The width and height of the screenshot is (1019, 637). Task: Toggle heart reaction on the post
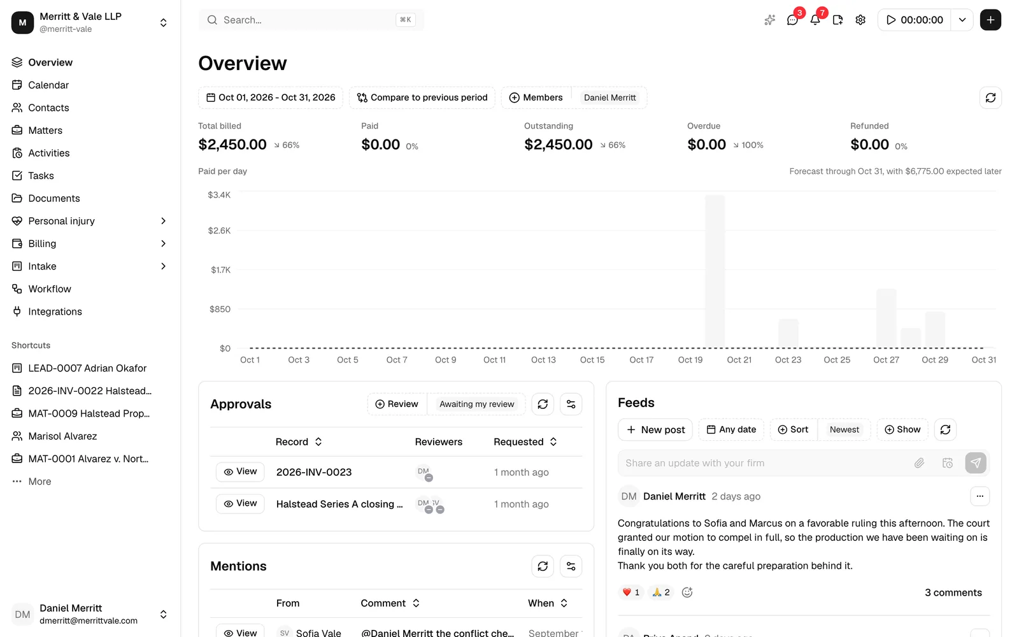tap(631, 592)
